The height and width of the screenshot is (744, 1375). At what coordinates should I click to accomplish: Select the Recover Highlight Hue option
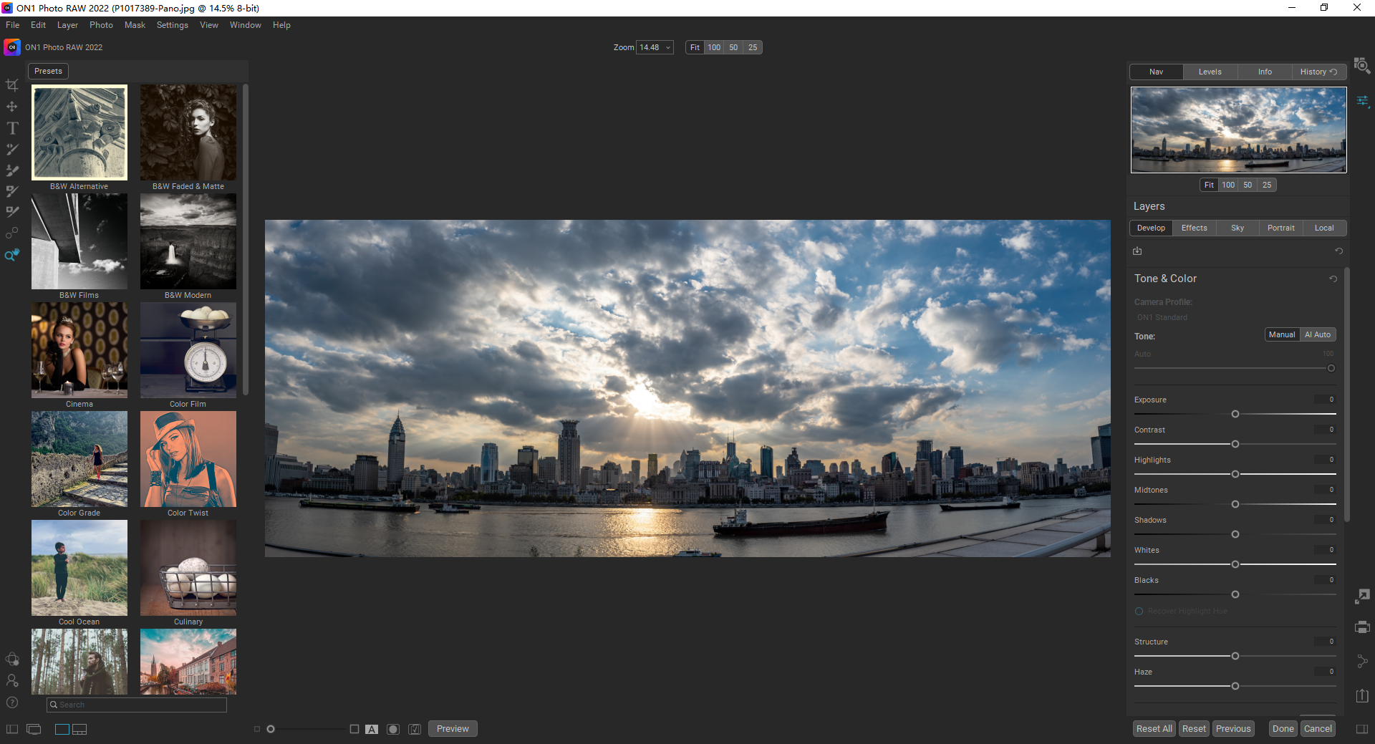click(x=1138, y=611)
